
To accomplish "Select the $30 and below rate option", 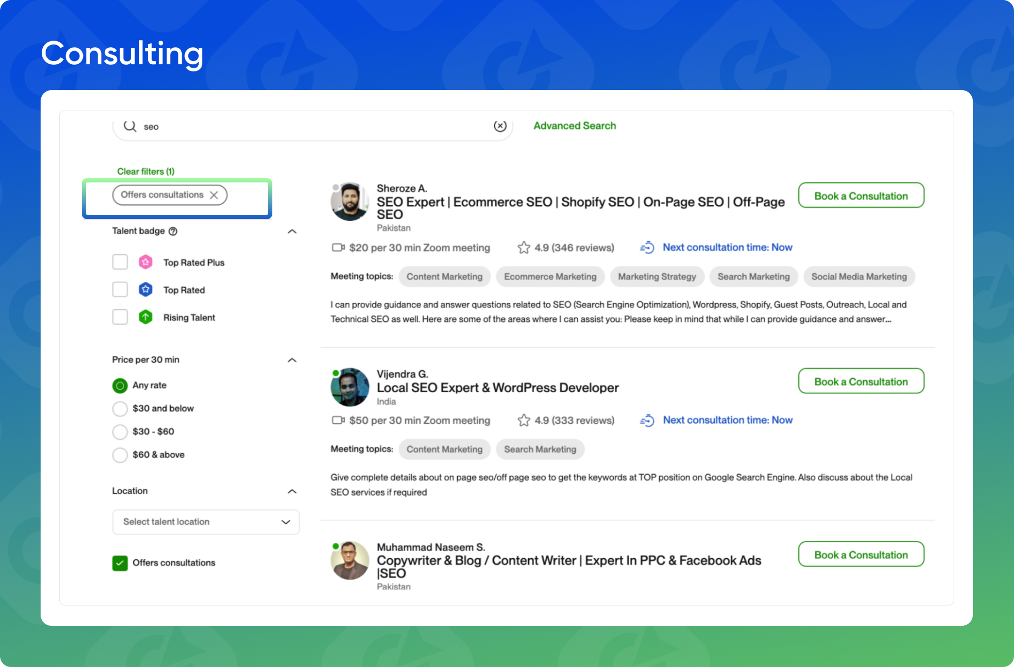I will click(x=120, y=409).
